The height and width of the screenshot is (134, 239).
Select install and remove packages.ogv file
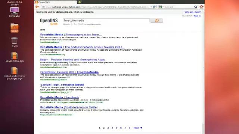[15, 74]
